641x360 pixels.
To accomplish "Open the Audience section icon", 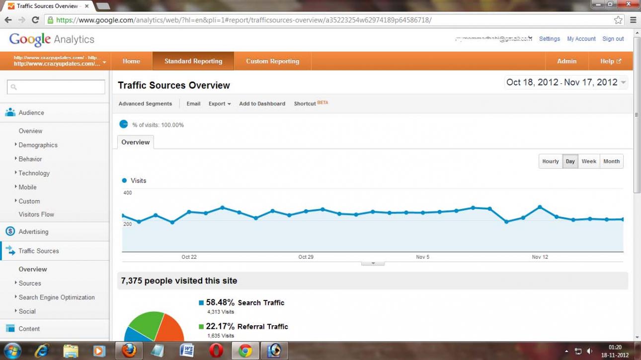I will tap(10, 113).
